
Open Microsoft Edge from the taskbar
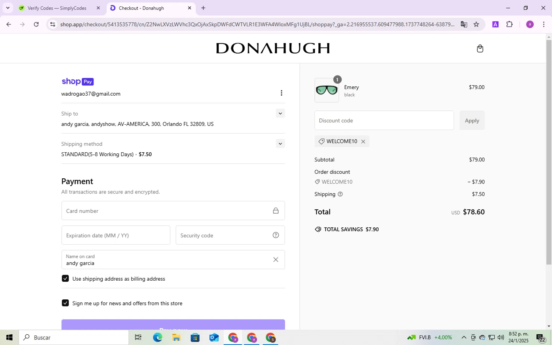(158, 337)
